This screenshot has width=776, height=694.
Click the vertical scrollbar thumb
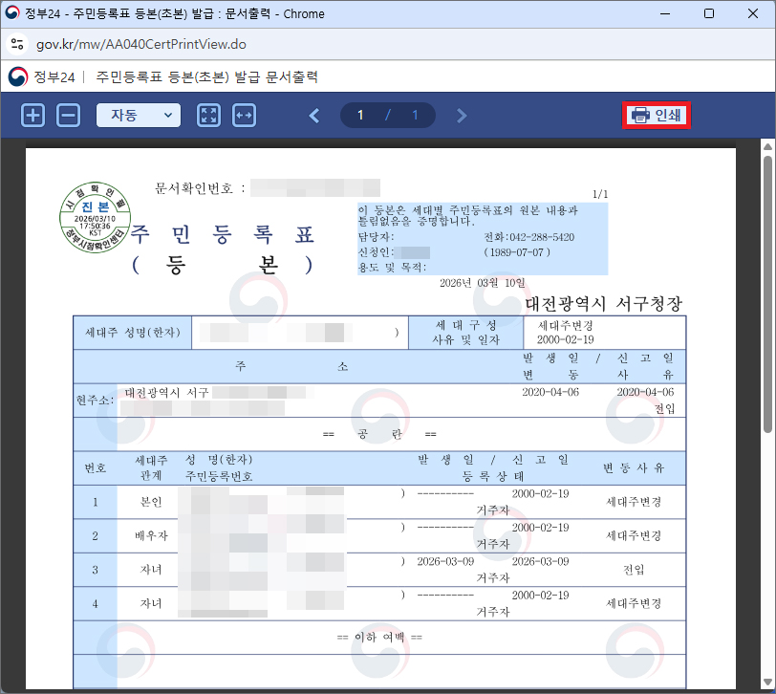766,287
